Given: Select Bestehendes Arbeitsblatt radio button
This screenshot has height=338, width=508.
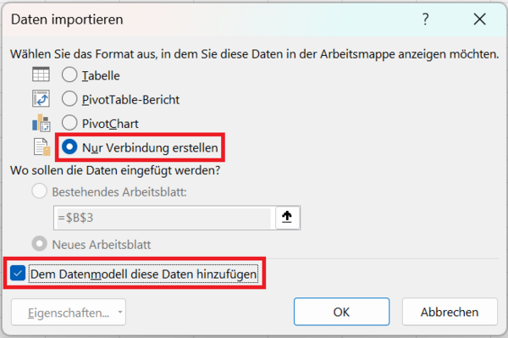Looking at the screenshot, I should tap(40, 191).
